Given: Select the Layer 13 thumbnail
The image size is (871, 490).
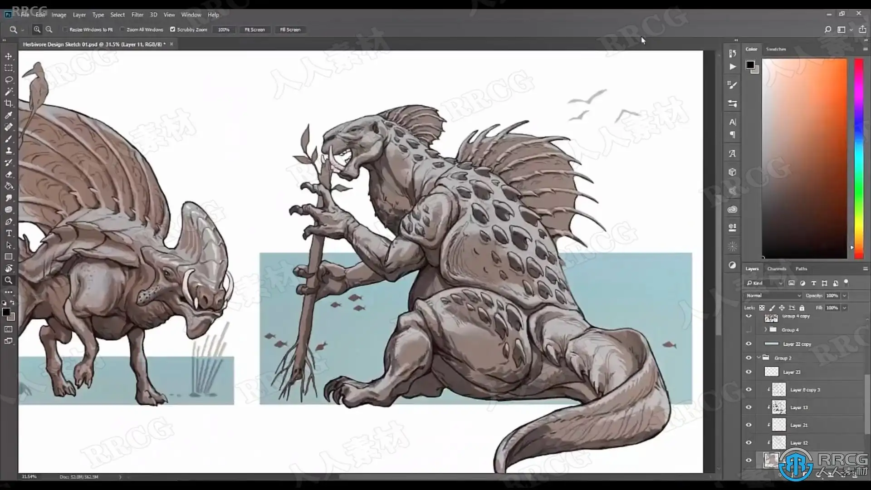Looking at the screenshot, I should coord(778,407).
